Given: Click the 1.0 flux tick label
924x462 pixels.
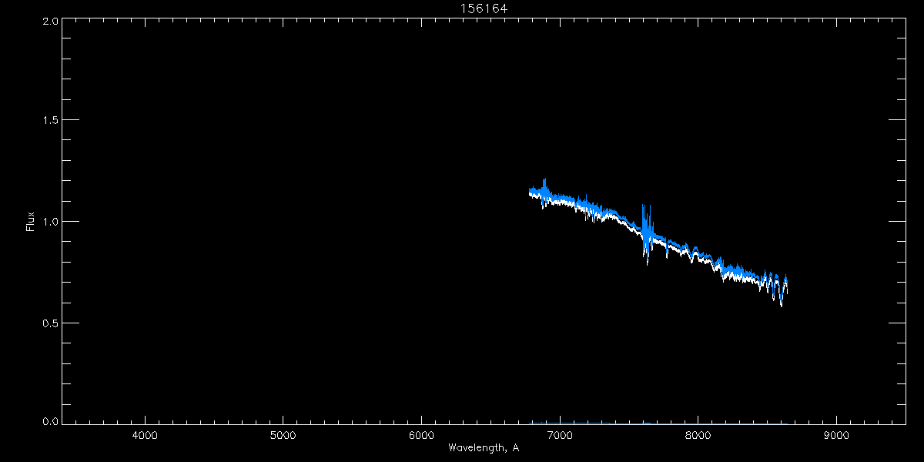Looking at the screenshot, I should 51,222.
